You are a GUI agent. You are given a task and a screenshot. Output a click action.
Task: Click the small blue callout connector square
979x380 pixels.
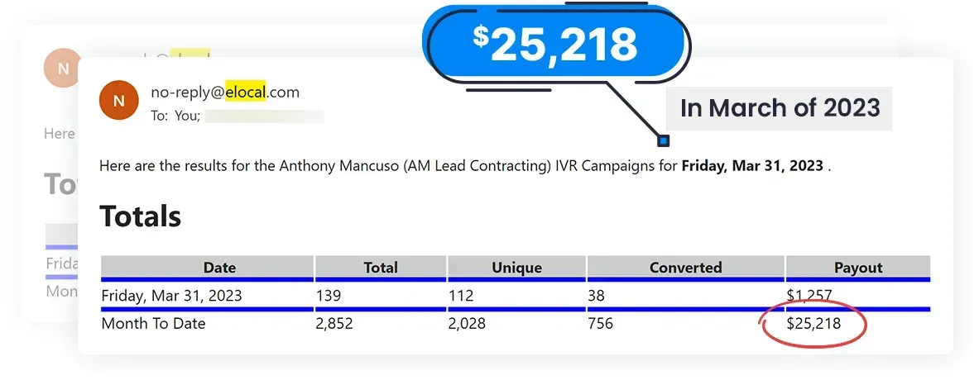pos(663,141)
